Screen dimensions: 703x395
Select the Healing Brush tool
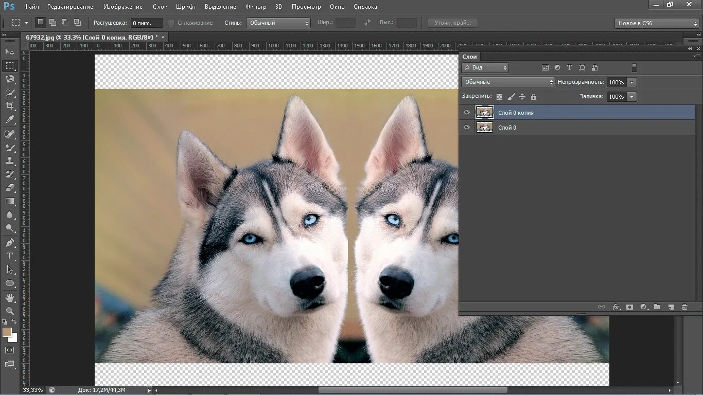(x=10, y=134)
